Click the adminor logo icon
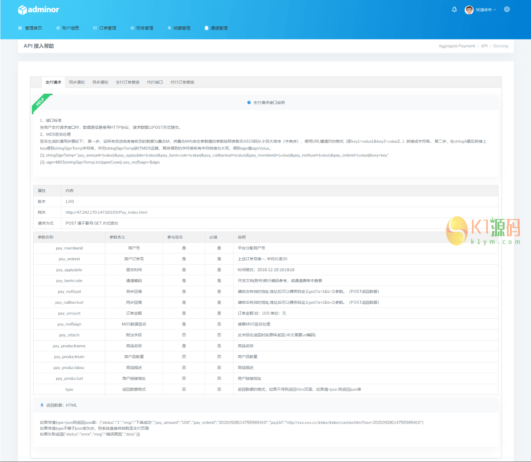The width and height of the screenshot is (531, 462). [x=23, y=10]
